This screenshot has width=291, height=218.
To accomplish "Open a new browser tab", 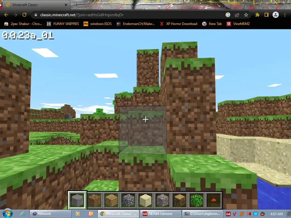I will click(76, 5).
